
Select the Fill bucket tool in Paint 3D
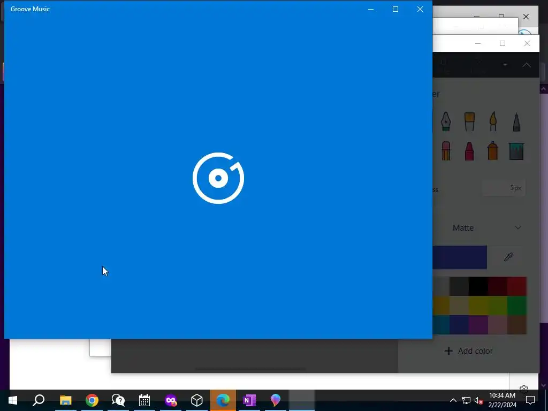click(x=516, y=151)
